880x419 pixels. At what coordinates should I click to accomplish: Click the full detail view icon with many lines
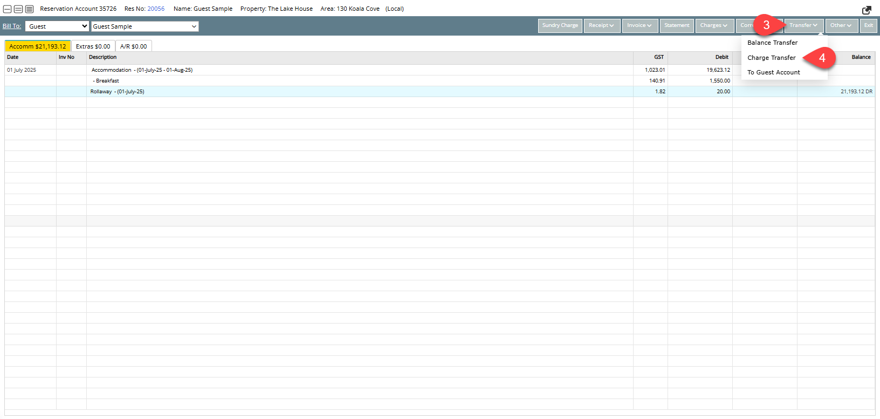29,9
